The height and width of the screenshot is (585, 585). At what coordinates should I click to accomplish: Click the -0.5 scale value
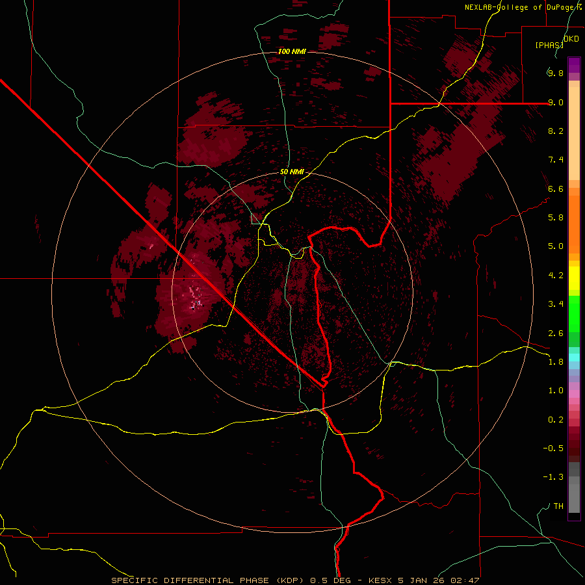(553, 448)
